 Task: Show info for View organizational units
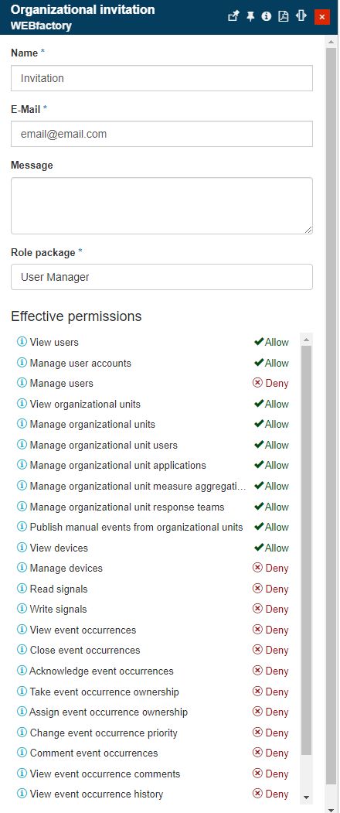click(22, 403)
